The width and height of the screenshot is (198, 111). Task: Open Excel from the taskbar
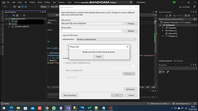pyautogui.click(x=89, y=108)
